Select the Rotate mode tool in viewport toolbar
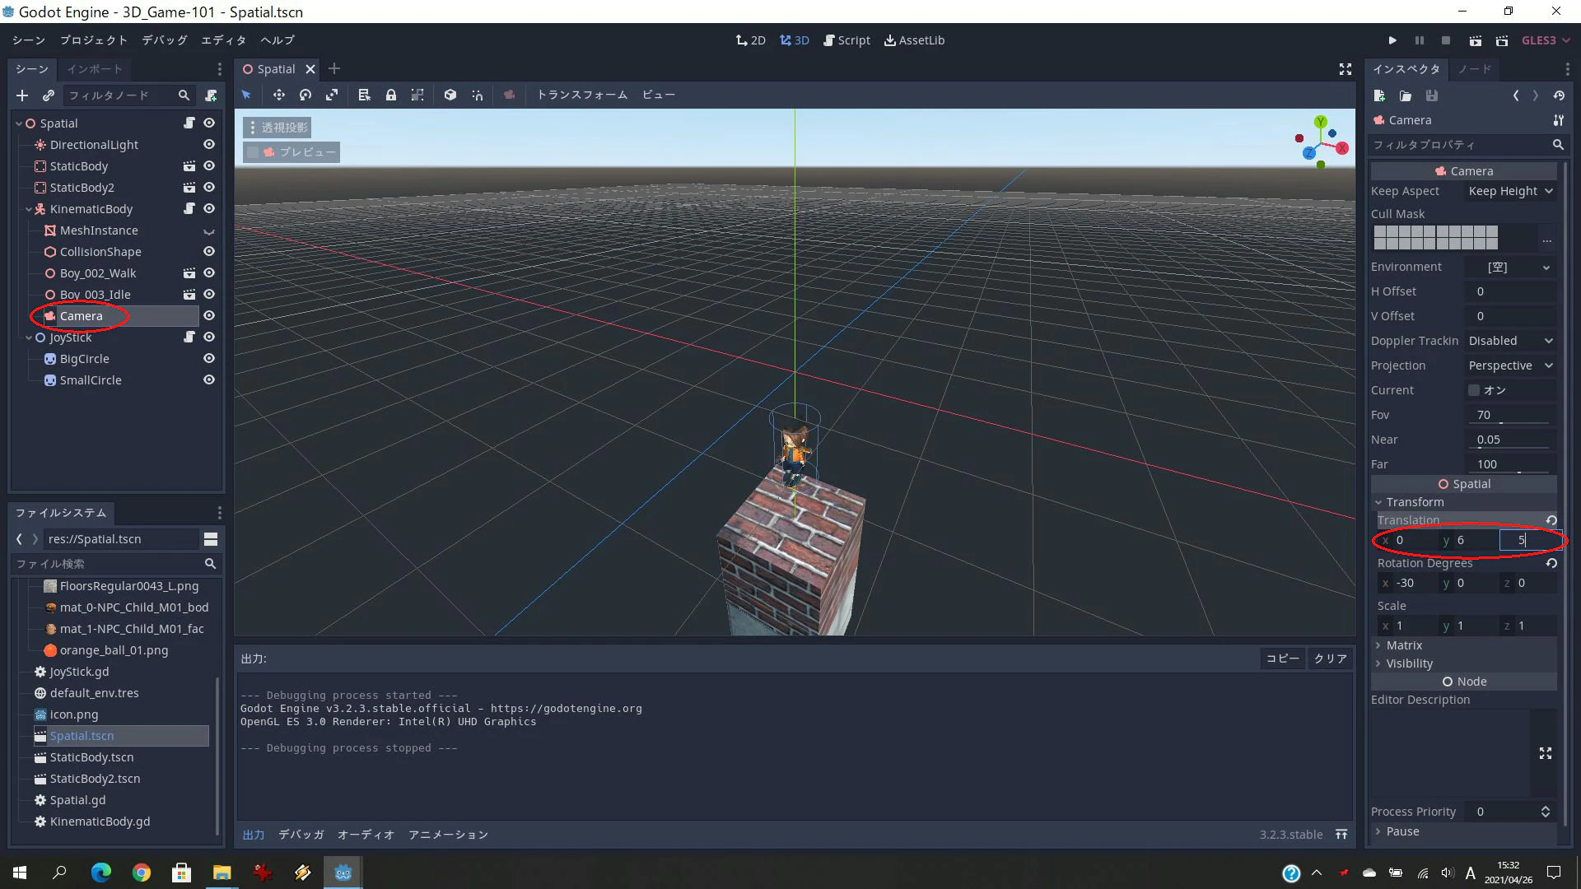Screen dimensions: 1581x889 click(x=305, y=95)
